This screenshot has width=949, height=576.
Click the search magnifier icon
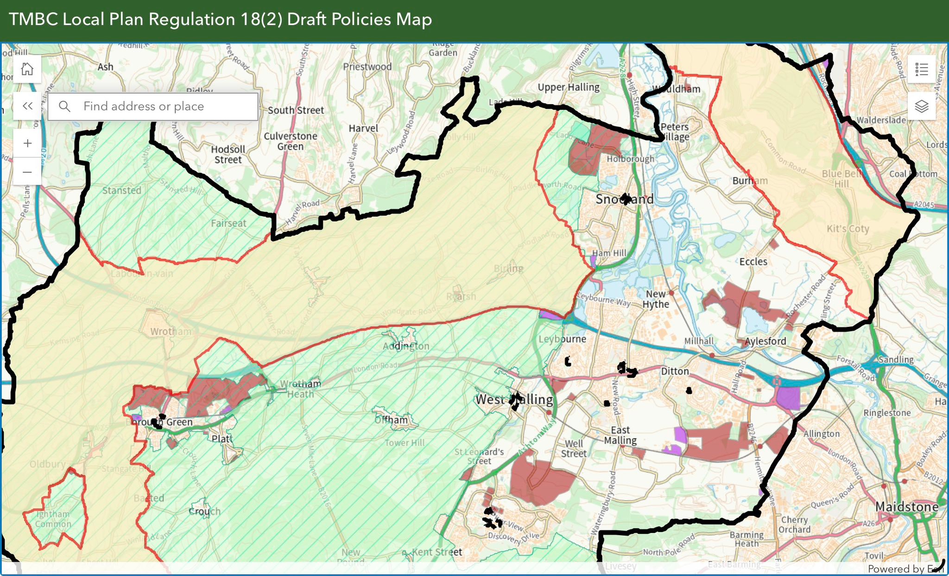pyautogui.click(x=65, y=106)
